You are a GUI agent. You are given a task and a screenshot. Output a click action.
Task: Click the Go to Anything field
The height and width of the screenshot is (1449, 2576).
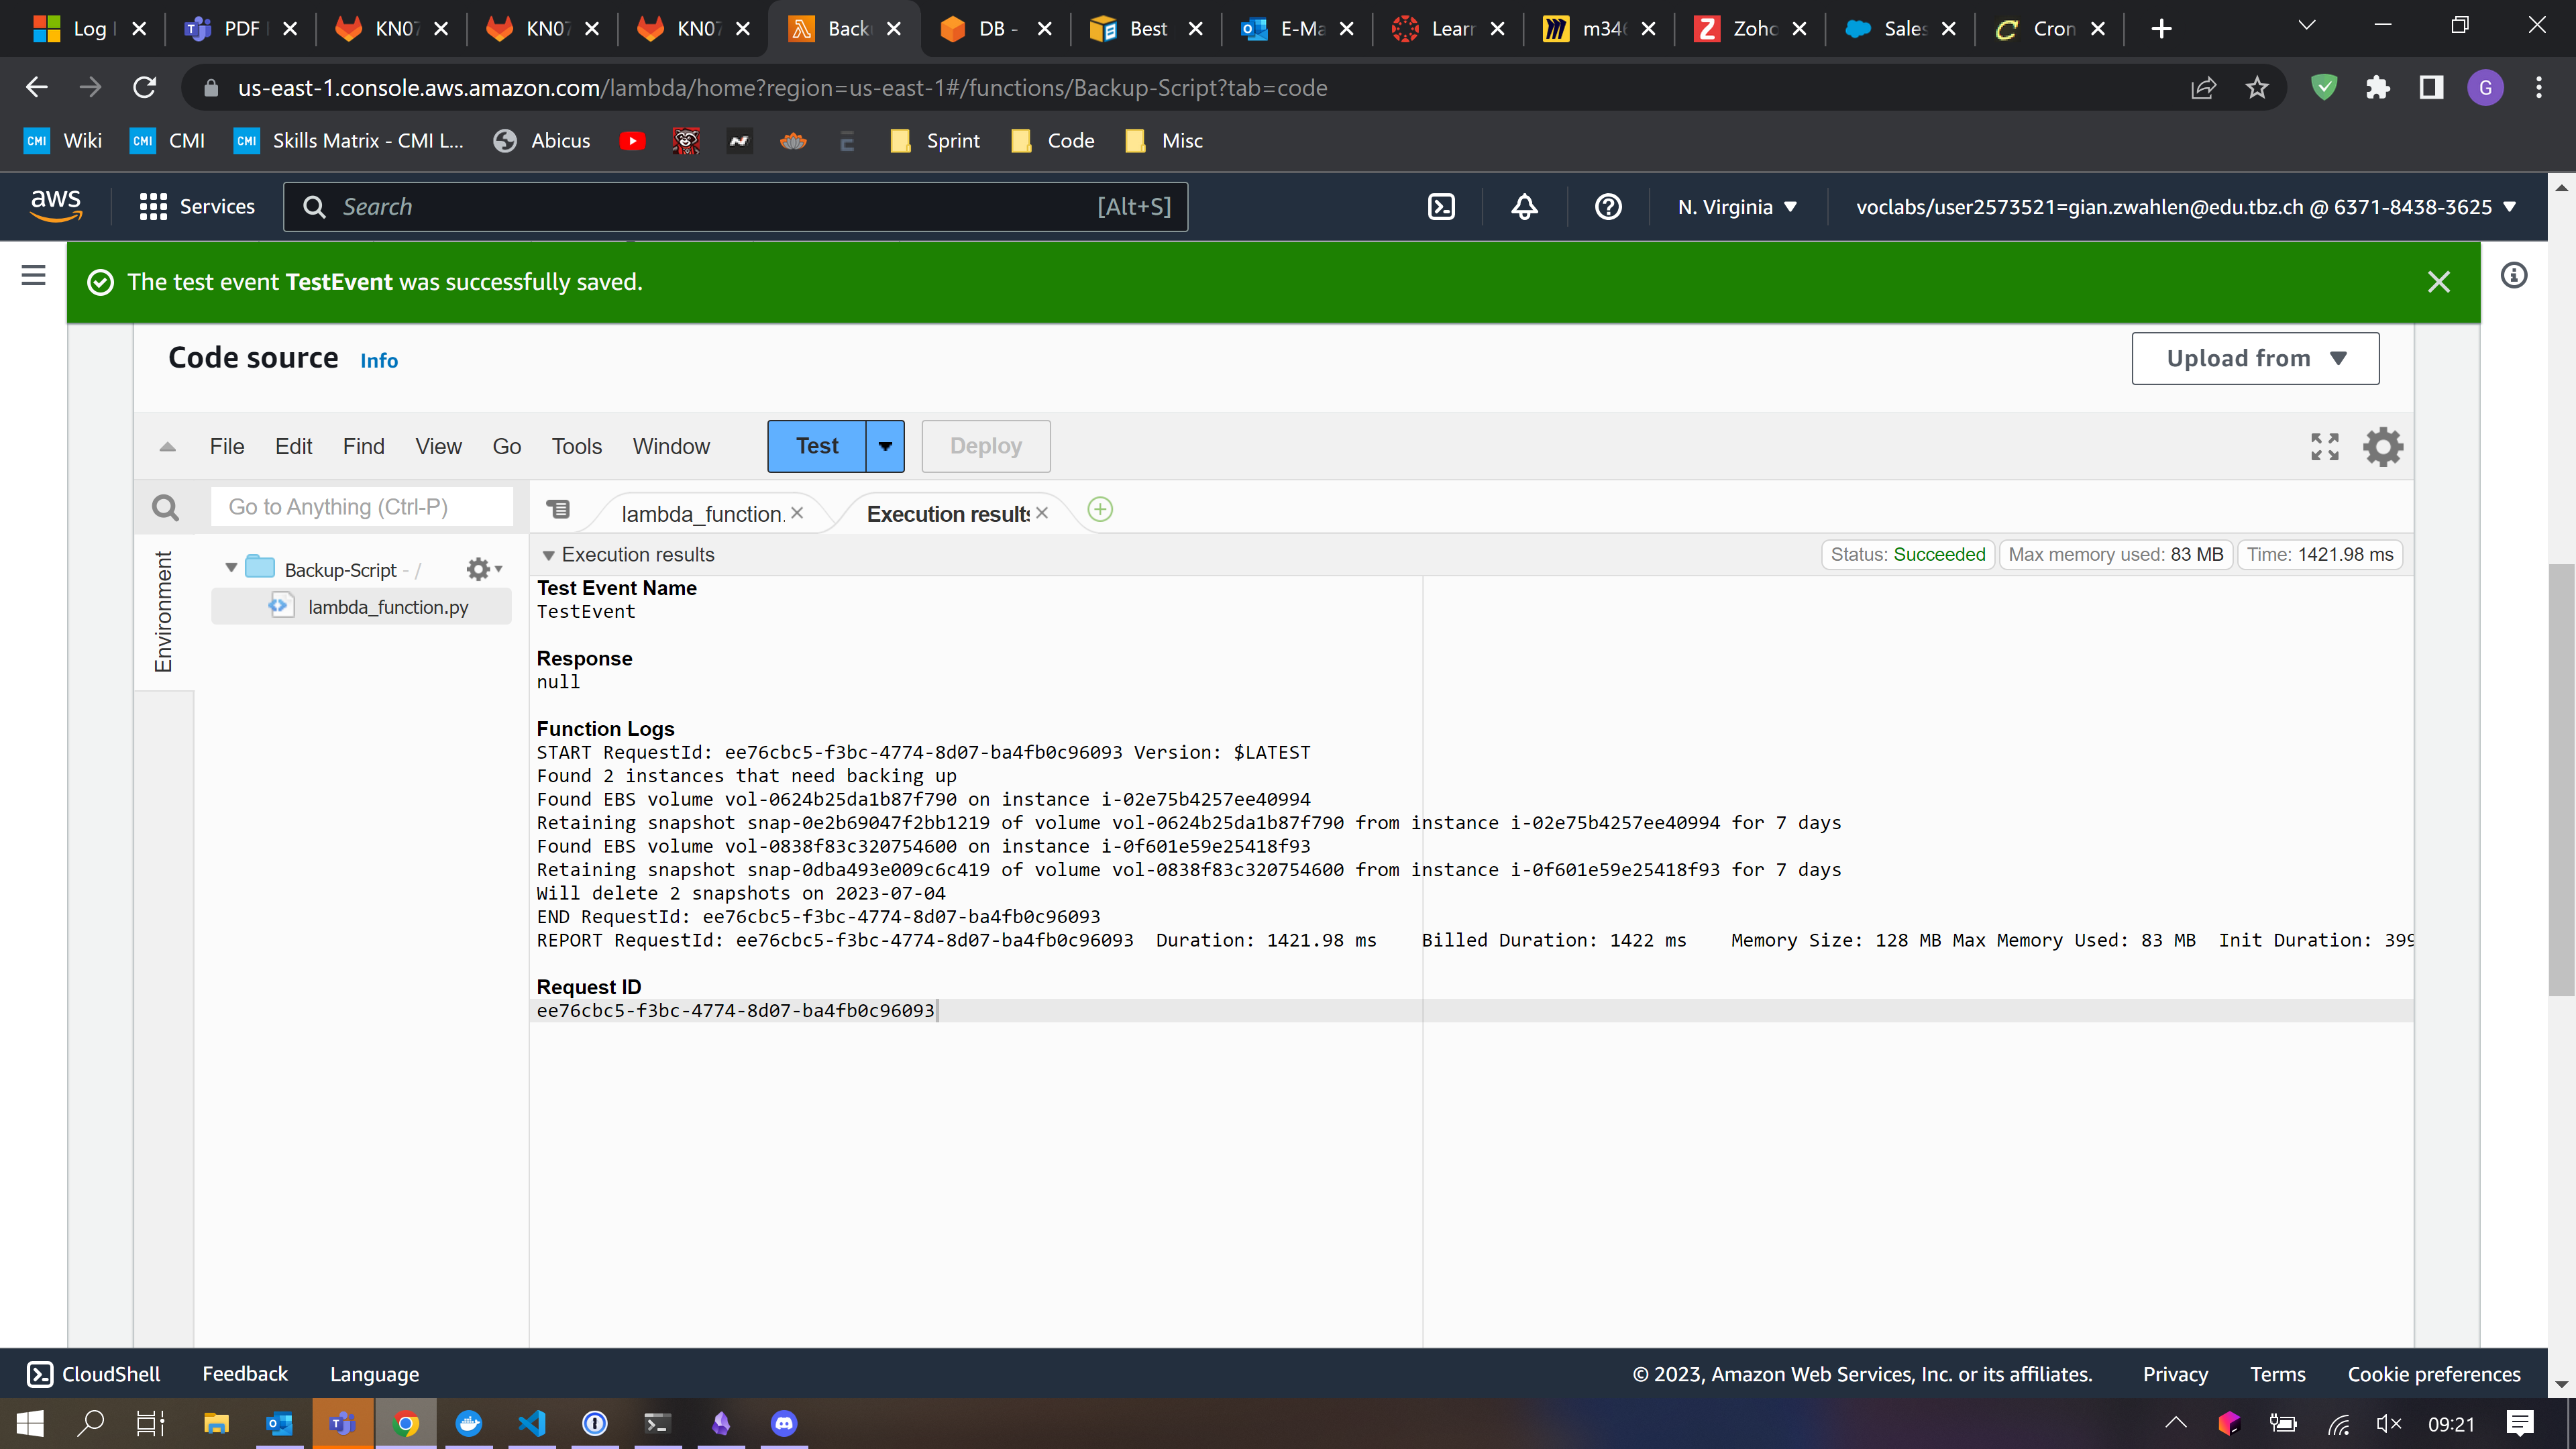(x=362, y=507)
